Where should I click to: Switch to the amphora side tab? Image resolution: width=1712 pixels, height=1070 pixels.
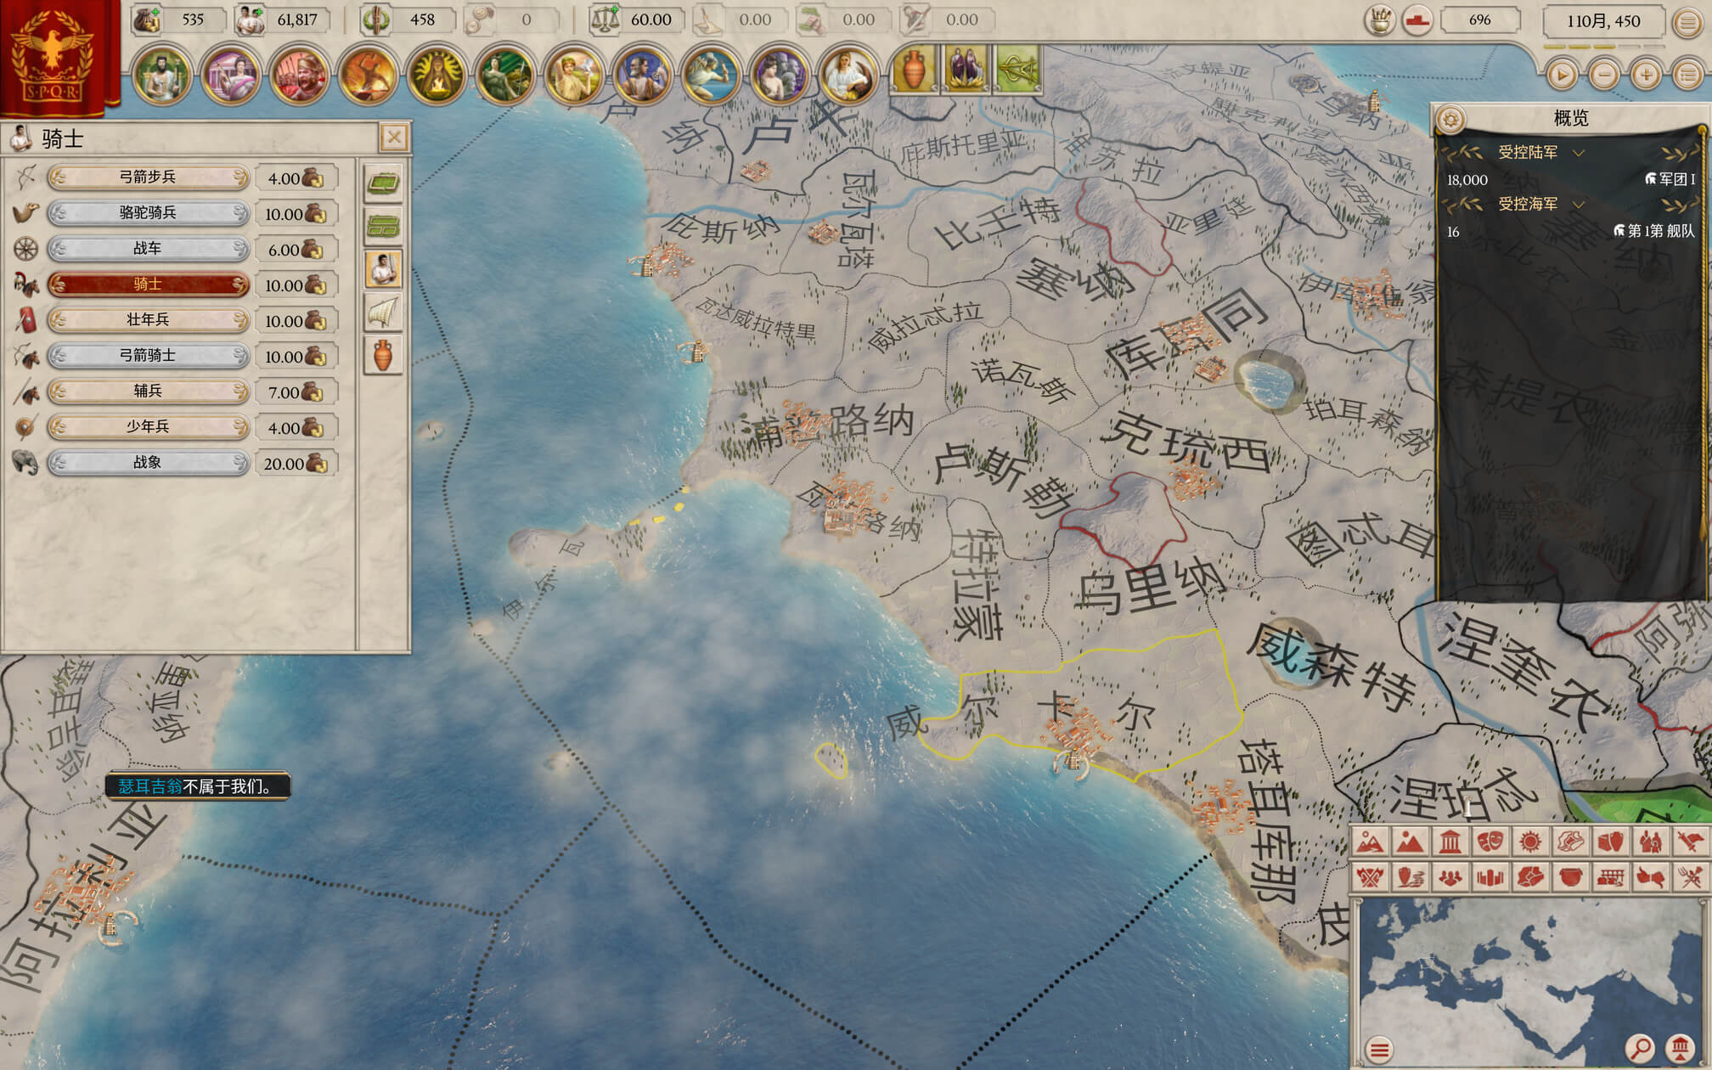click(383, 355)
